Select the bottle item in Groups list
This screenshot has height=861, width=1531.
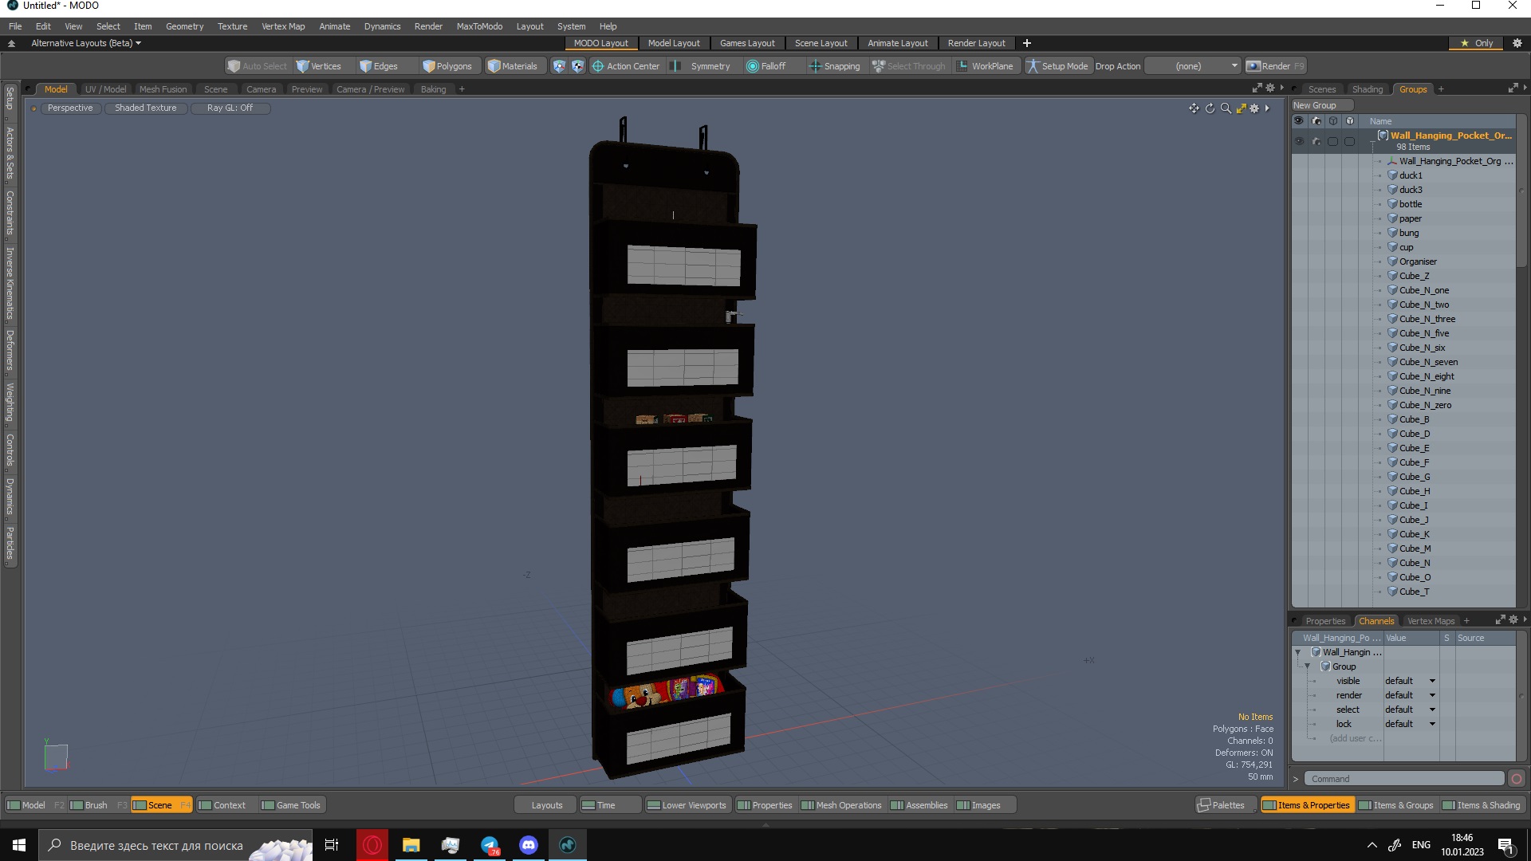(x=1411, y=204)
